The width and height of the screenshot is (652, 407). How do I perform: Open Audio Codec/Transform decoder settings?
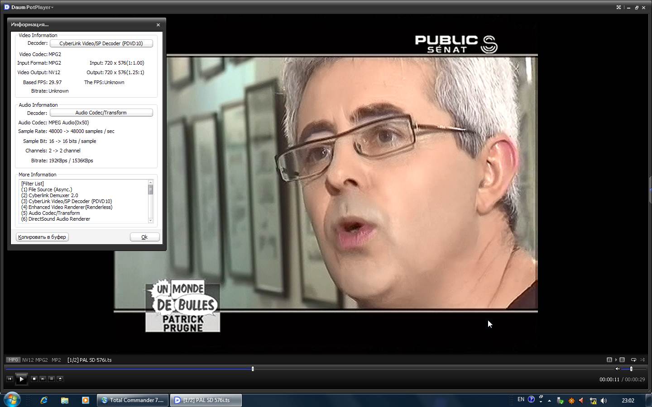point(101,113)
